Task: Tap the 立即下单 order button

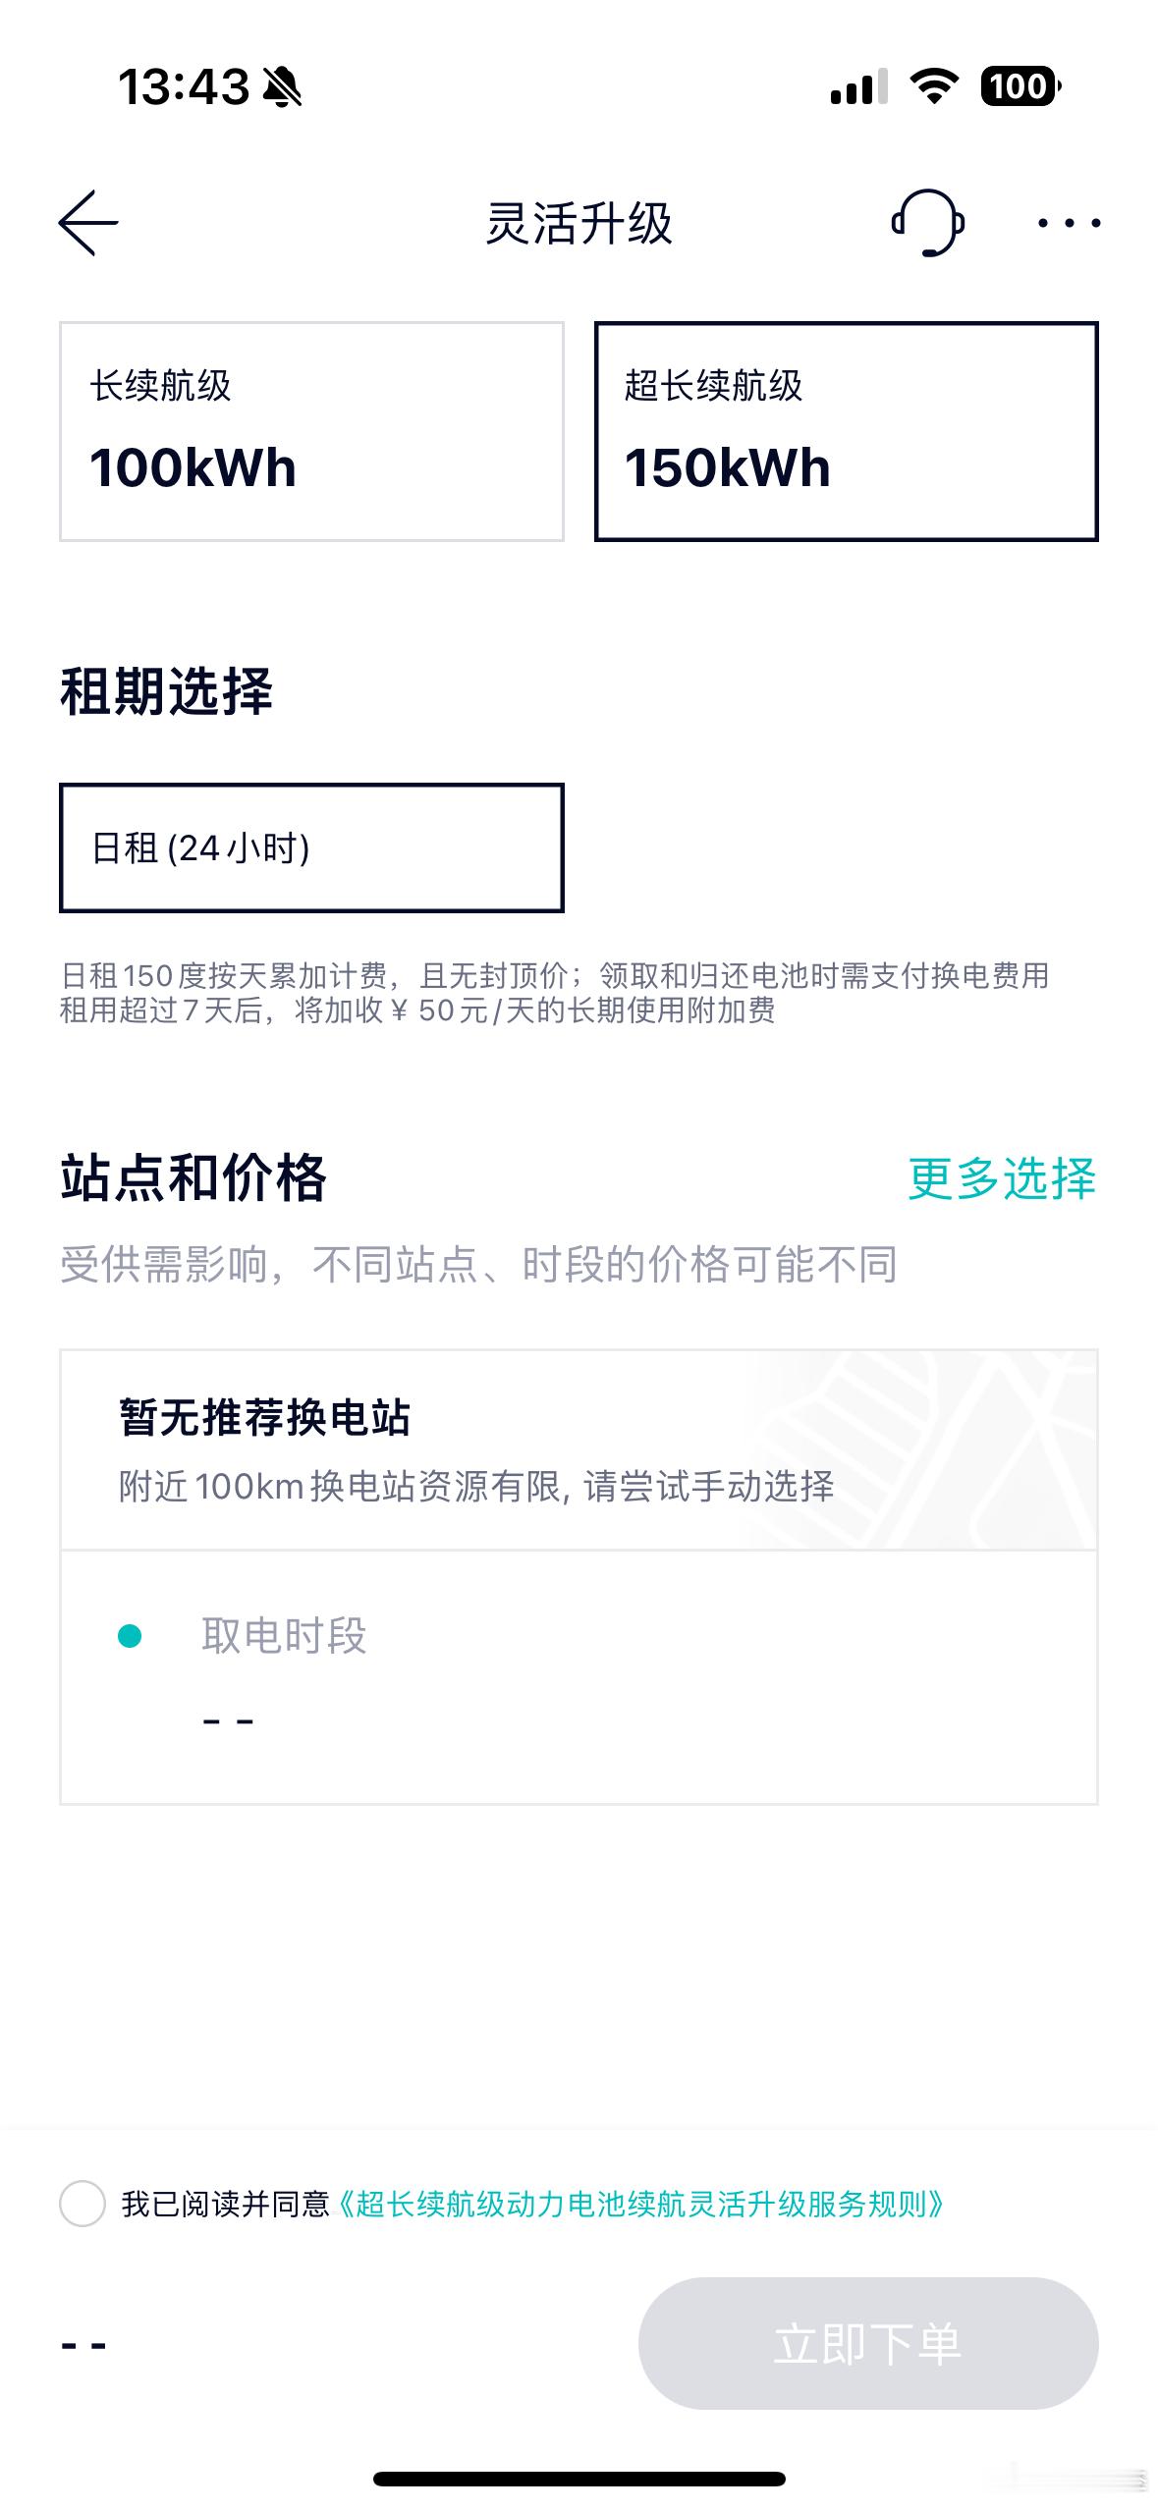Action: click(868, 2344)
